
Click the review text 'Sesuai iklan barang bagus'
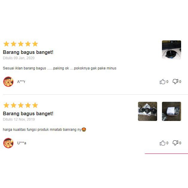25,68
